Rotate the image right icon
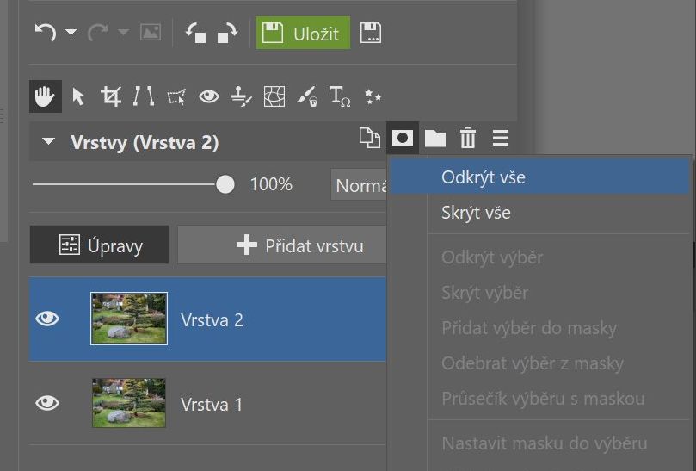The image size is (696, 471). tap(227, 33)
